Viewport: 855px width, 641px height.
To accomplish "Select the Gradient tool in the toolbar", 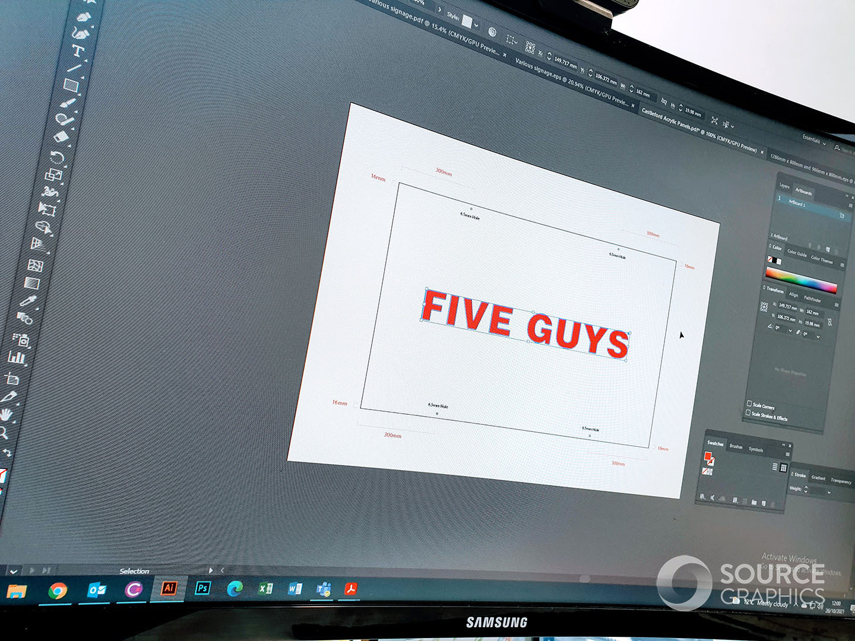I will click(31, 283).
